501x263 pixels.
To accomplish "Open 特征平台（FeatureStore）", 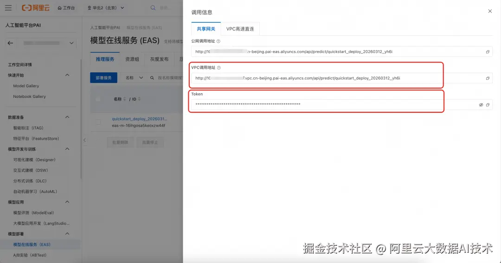I will coord(36,138).
